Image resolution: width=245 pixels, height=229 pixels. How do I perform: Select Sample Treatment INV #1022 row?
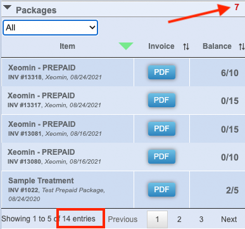pyautogui.click(x=123, y=190)
